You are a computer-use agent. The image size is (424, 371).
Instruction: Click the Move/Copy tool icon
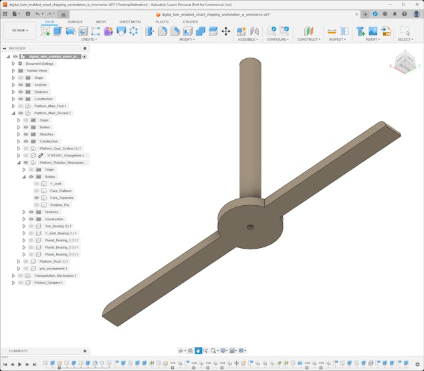click(225, 31)
